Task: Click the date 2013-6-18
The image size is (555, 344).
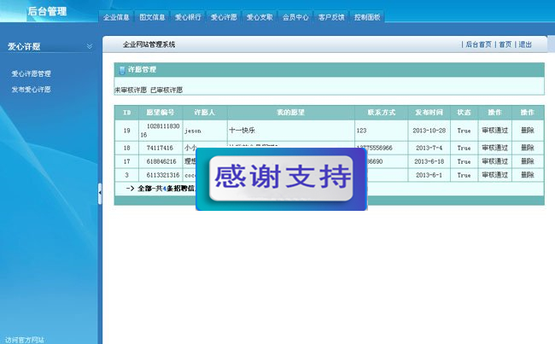Action: pos(429,161)
